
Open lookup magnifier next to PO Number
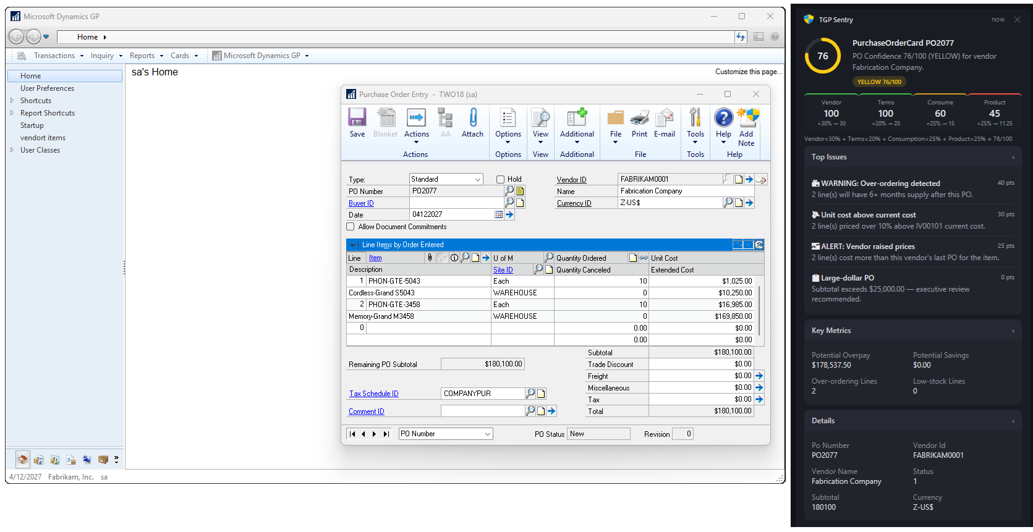point(509,191)
